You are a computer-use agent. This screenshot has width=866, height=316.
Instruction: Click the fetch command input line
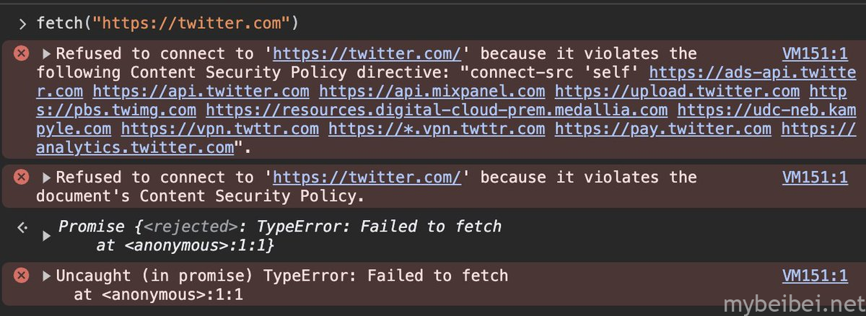167,24
